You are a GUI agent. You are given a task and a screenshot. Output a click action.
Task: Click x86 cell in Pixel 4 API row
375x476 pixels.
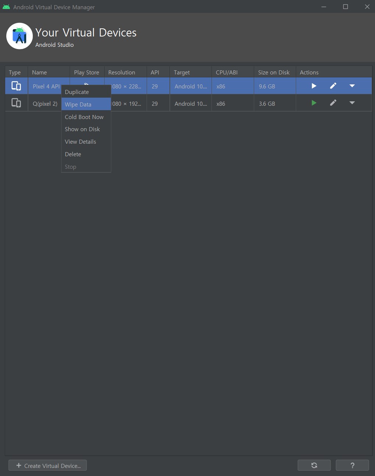pyautogui.click(x=232, y=86)
